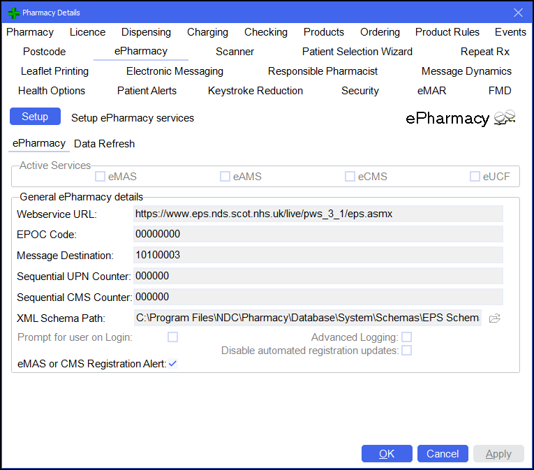Switch to the Data Refresh sub-tab
534x470 pixels.
104,144
